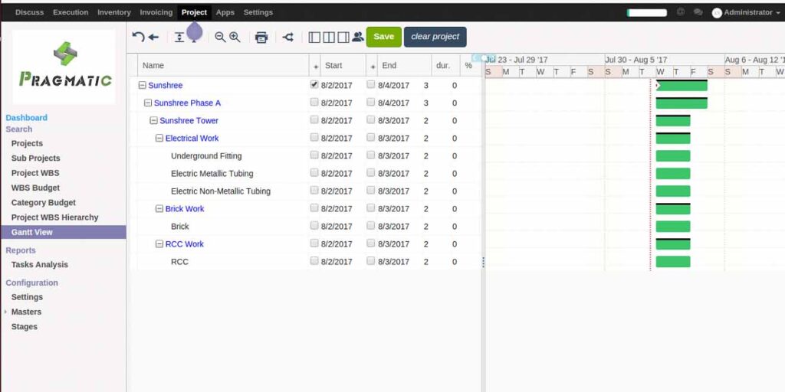The image size is (785, 392).
Task: Zoom out the Gantt timeline
Action: (220, 37)
